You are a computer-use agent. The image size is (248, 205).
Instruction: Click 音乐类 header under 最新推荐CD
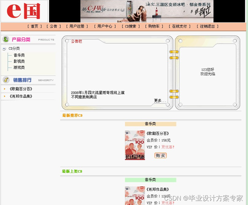coord(150,124)
